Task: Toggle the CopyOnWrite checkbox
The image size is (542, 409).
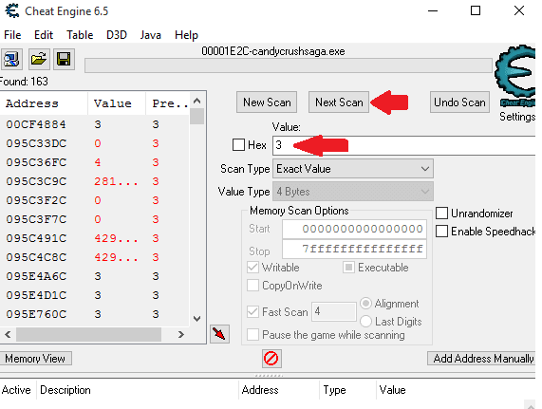Action: click(x=253, y=286)
